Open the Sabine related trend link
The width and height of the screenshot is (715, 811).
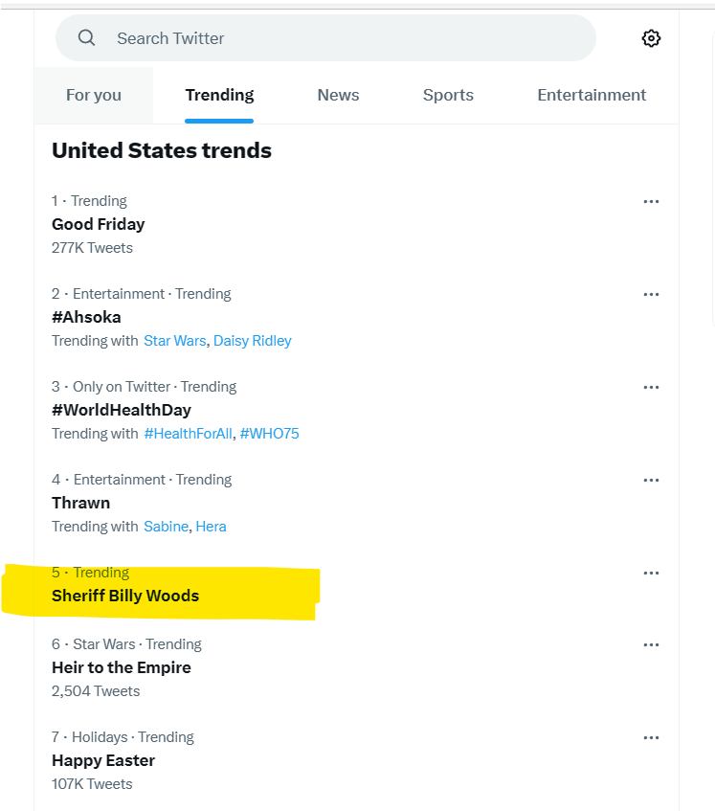pos(166,527)
